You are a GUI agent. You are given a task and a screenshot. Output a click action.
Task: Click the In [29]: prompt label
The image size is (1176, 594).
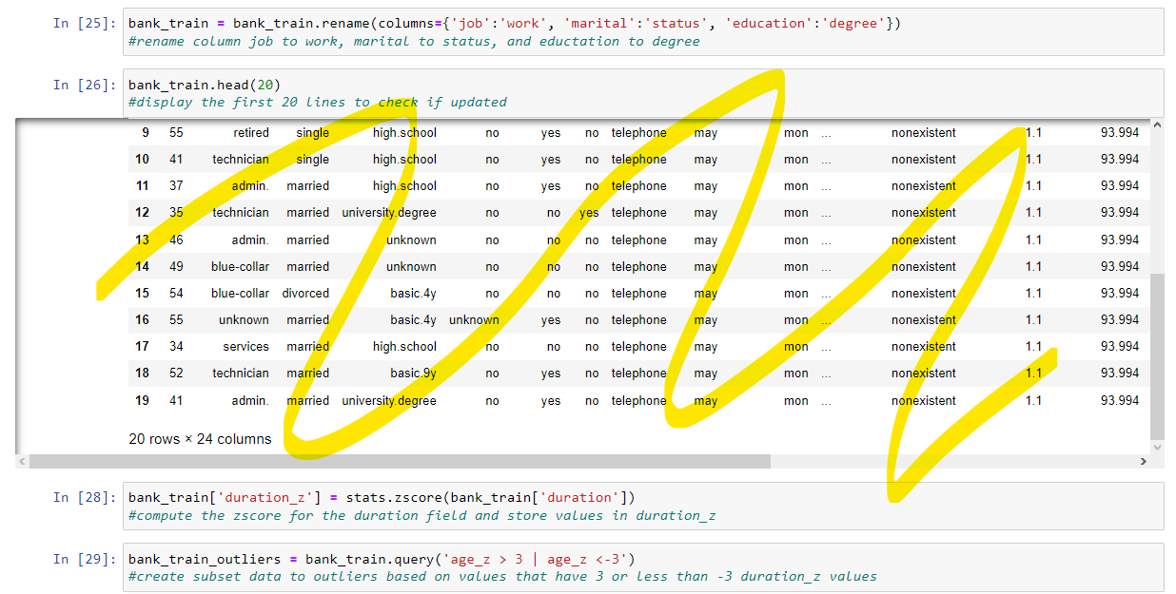point(86,558)
